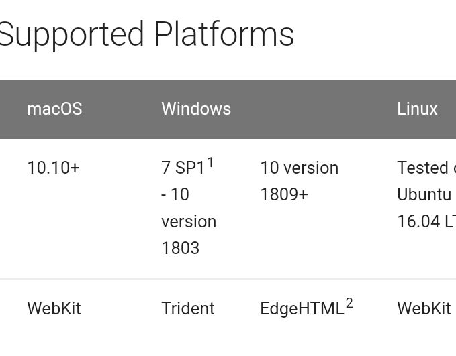Click the Trident engine cell

[188, 308]
